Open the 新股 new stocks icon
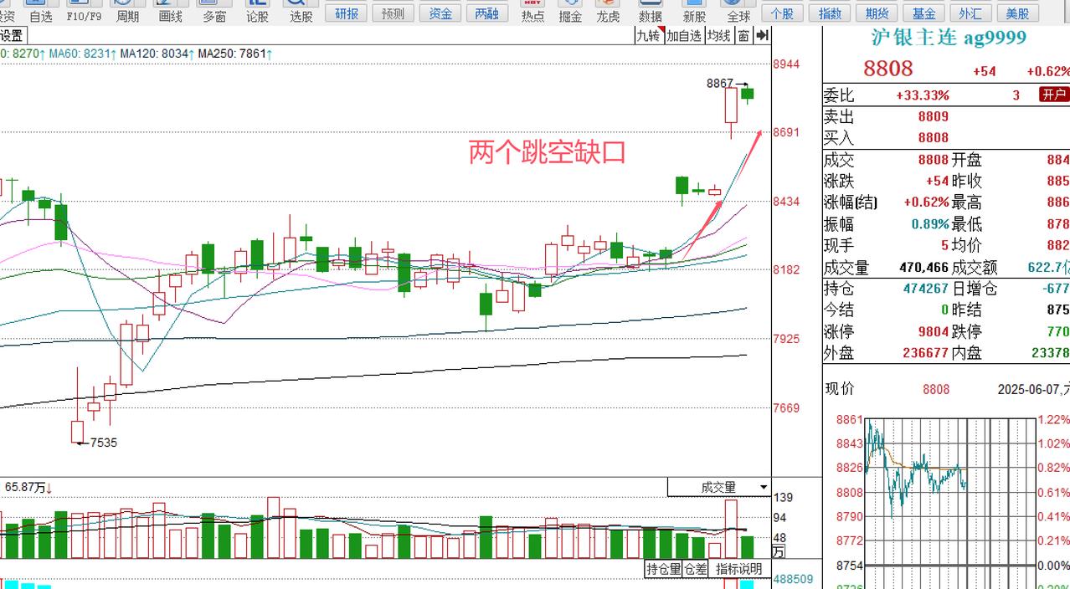 (x=694, y=11)
